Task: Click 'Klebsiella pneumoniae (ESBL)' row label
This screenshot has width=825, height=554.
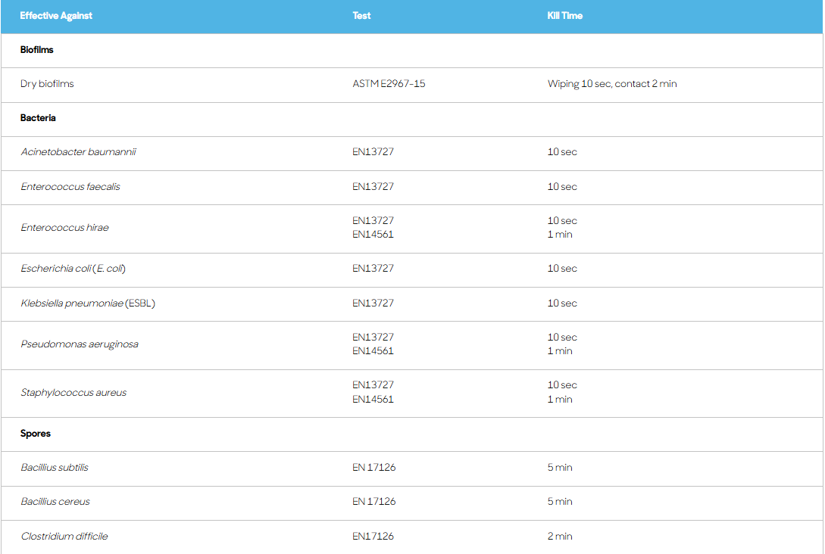Action: (x=88, y=303)
